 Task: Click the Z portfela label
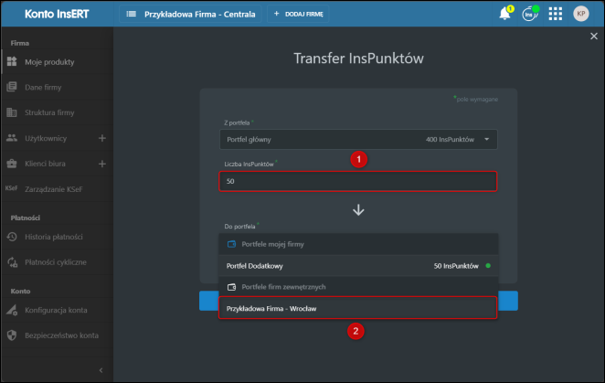(x=237, y=122)
